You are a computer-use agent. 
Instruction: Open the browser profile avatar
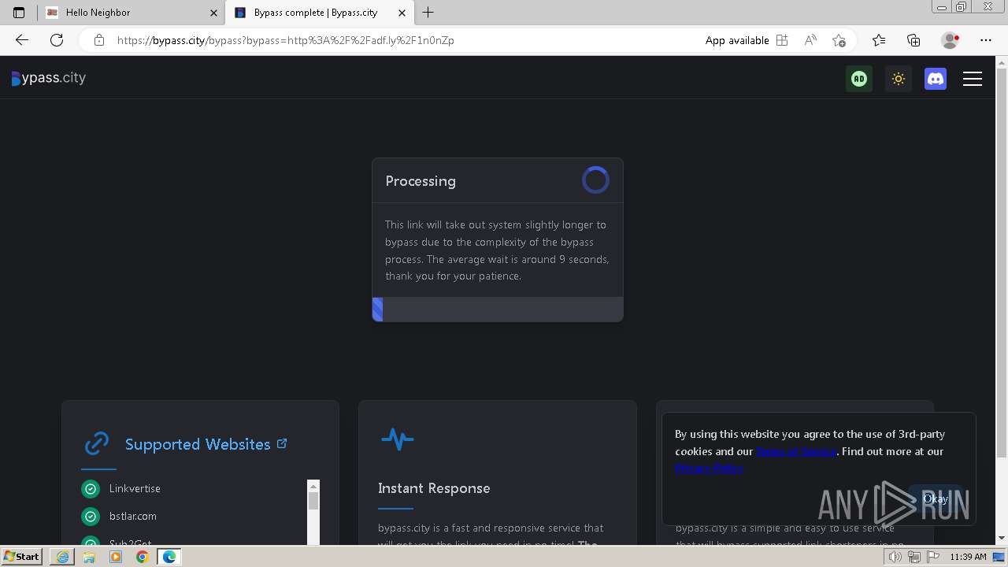950,40
